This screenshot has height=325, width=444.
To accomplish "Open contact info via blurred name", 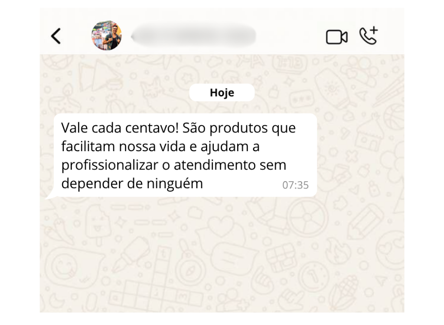I will click(194, 36).
